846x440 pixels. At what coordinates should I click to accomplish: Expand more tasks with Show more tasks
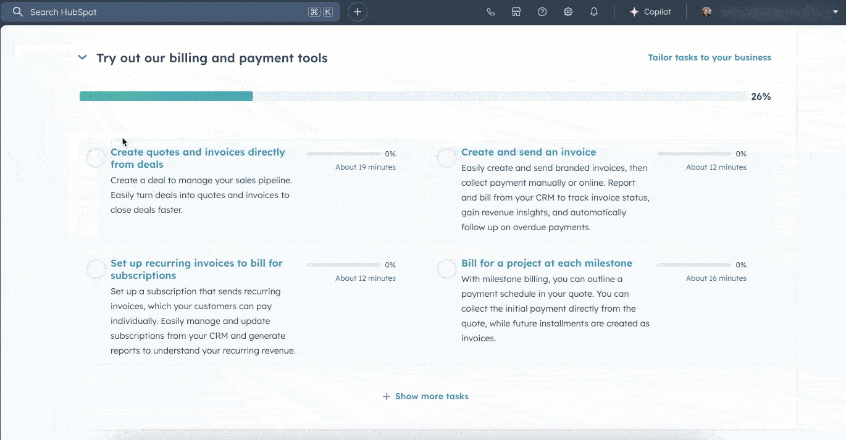425,396
